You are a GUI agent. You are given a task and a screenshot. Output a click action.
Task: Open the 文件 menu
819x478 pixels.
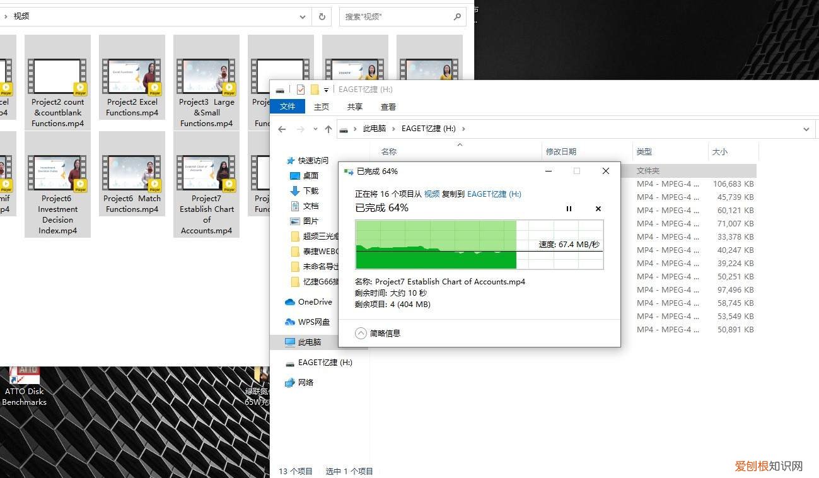click(x=288, y=107)
